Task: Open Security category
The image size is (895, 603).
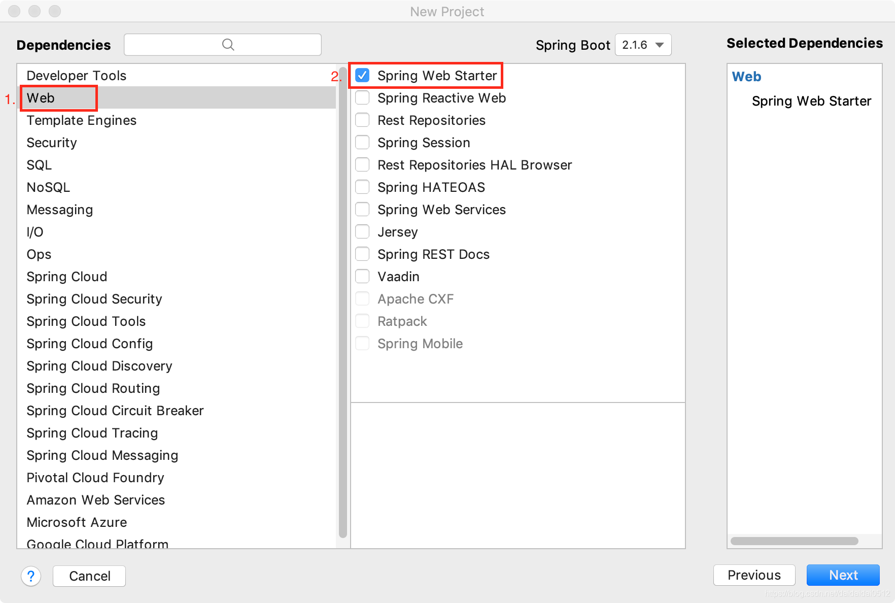Action: [x=177, y=143]
